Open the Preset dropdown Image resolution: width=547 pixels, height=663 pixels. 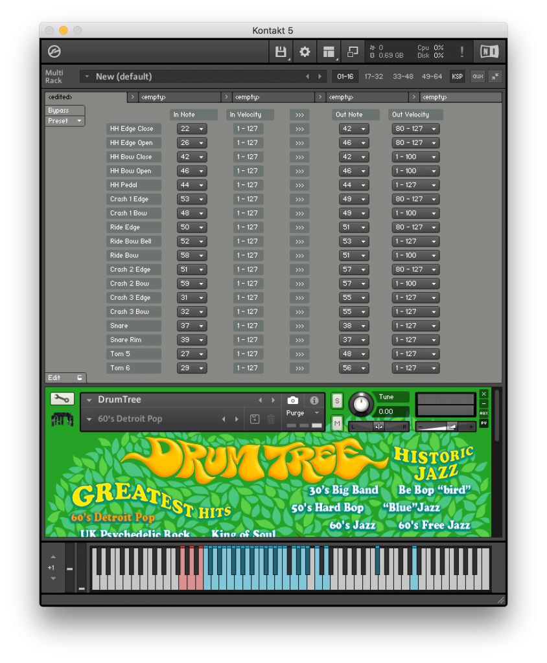65,121
